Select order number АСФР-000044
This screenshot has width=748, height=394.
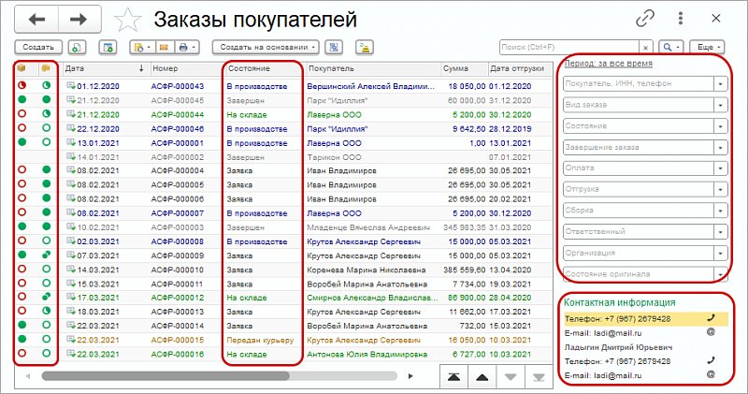[178, 114]
